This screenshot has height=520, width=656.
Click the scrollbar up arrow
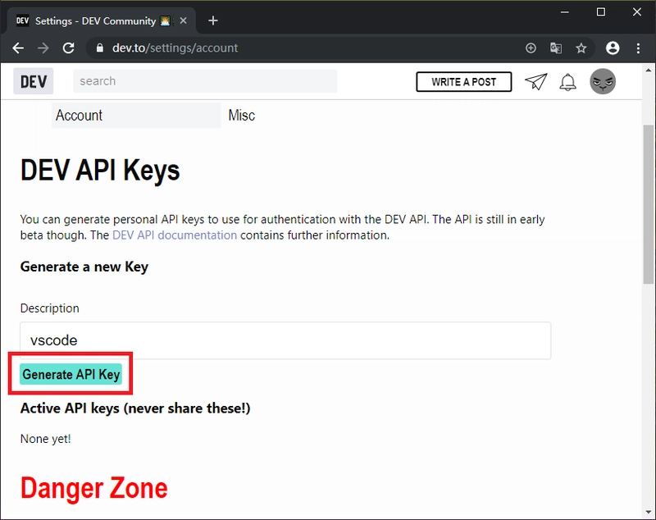tap(649, 70)
